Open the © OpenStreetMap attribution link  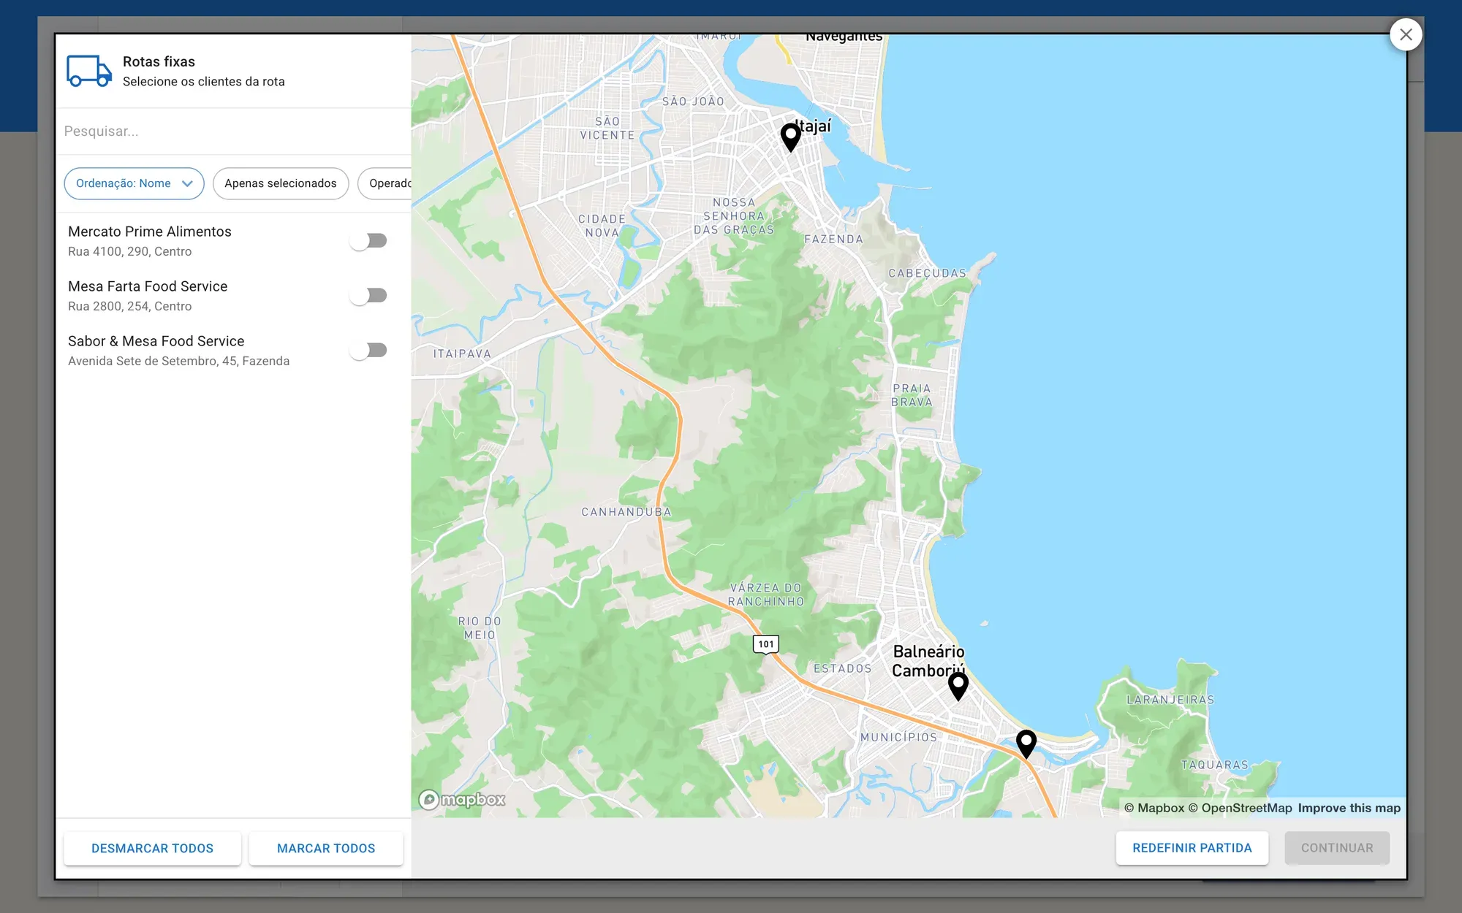pyautogui.click(x=1240, y=808)
